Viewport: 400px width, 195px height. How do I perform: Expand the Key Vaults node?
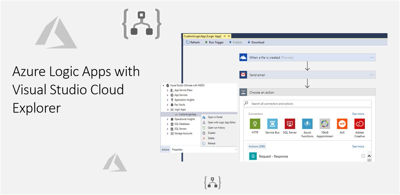pyautogui.click(x=168, y=105)
